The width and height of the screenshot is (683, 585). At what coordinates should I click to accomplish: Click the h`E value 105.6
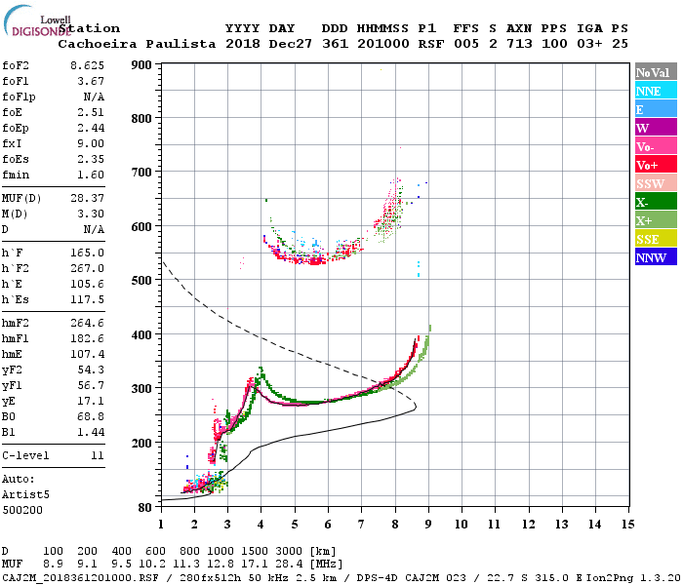pyautogui.click(x=87, y=285)
